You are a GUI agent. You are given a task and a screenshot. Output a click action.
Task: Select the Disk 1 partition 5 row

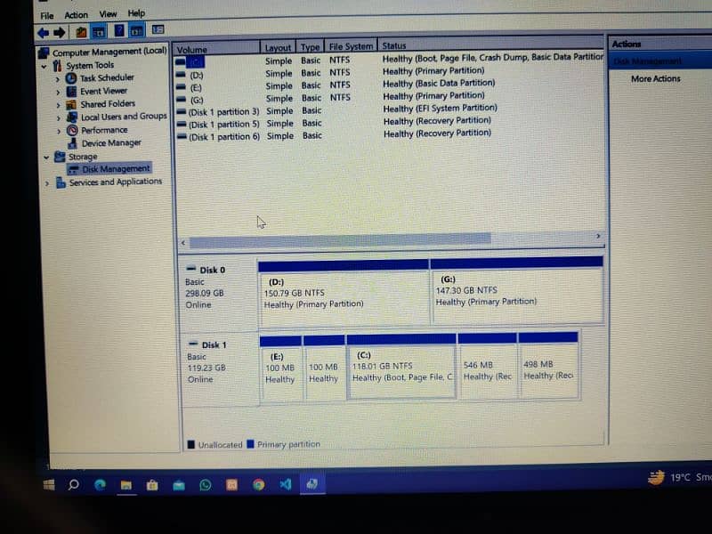[334, 123]
